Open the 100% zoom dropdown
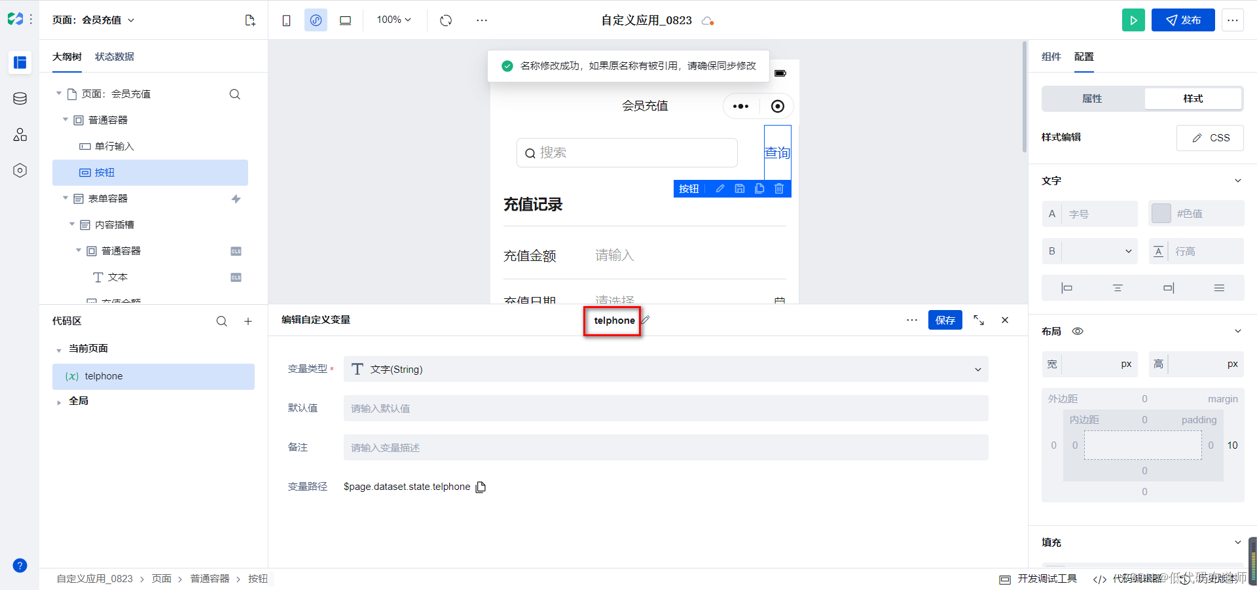1257x590 pixels. [394, 20]
